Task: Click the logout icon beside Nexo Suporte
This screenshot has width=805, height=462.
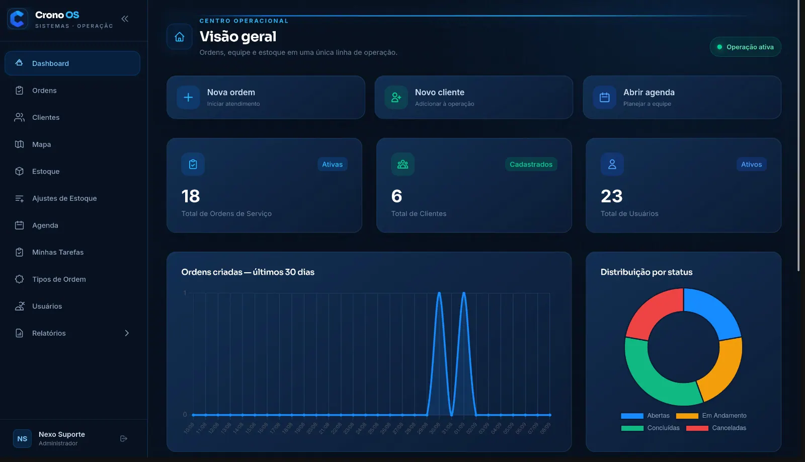Action: click(124, 439)
